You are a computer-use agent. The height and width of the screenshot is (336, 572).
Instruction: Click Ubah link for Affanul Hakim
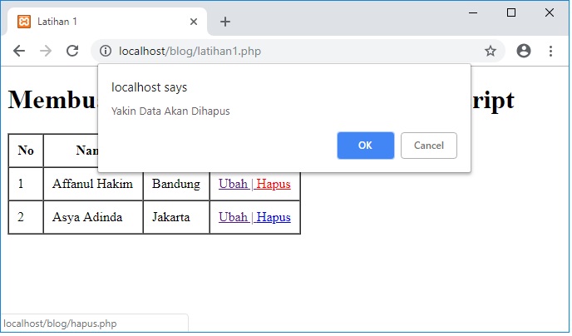click(x=233, y=184)
